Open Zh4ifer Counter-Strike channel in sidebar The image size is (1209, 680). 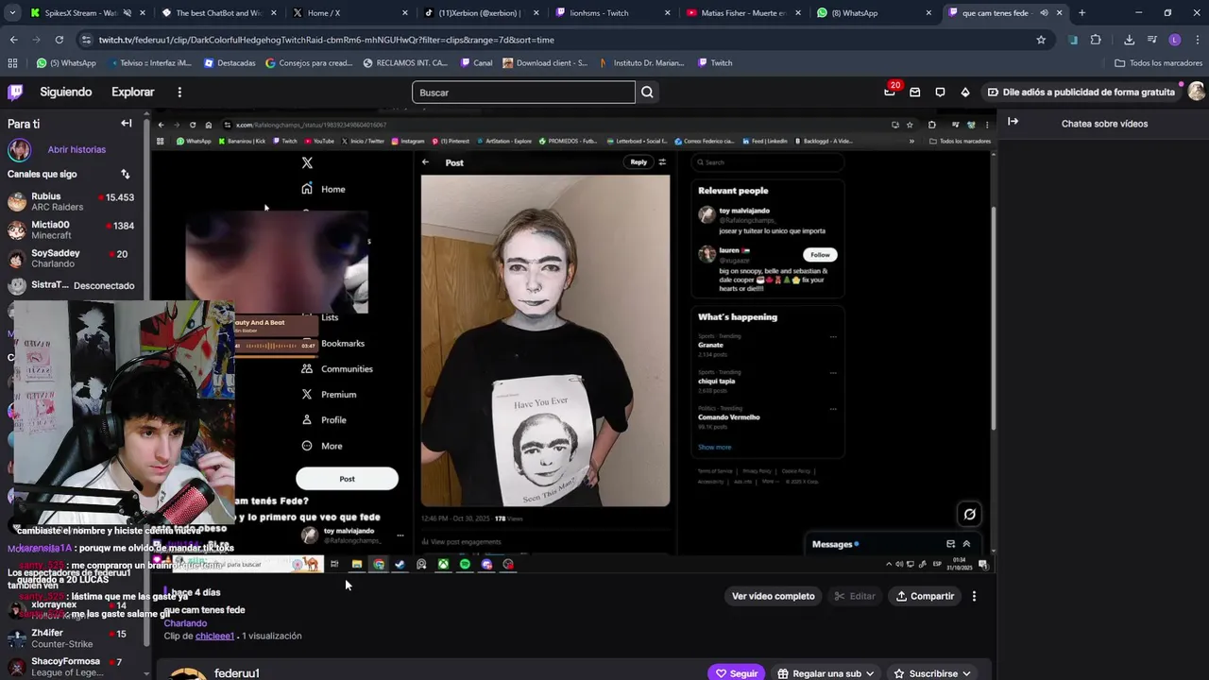(x=74, y=638)
